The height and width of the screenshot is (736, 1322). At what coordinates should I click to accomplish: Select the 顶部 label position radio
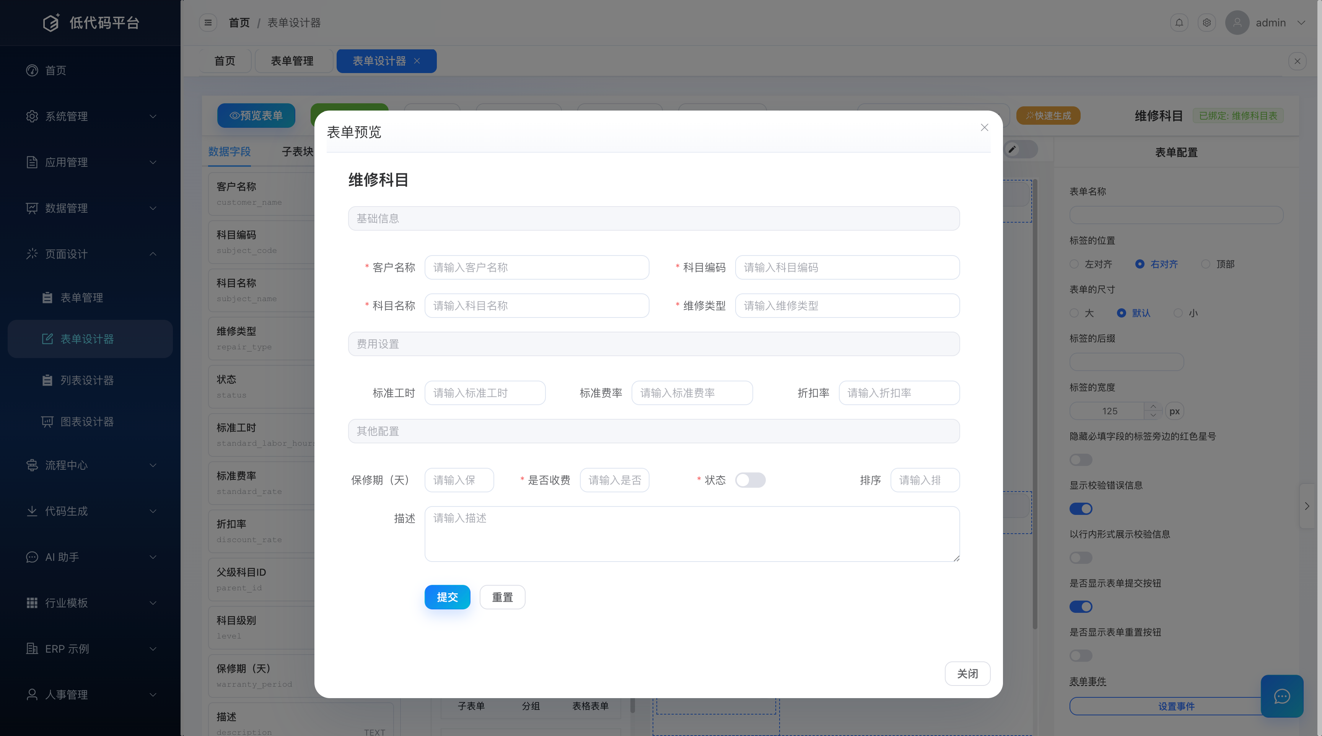click(x=1205, y=264)
